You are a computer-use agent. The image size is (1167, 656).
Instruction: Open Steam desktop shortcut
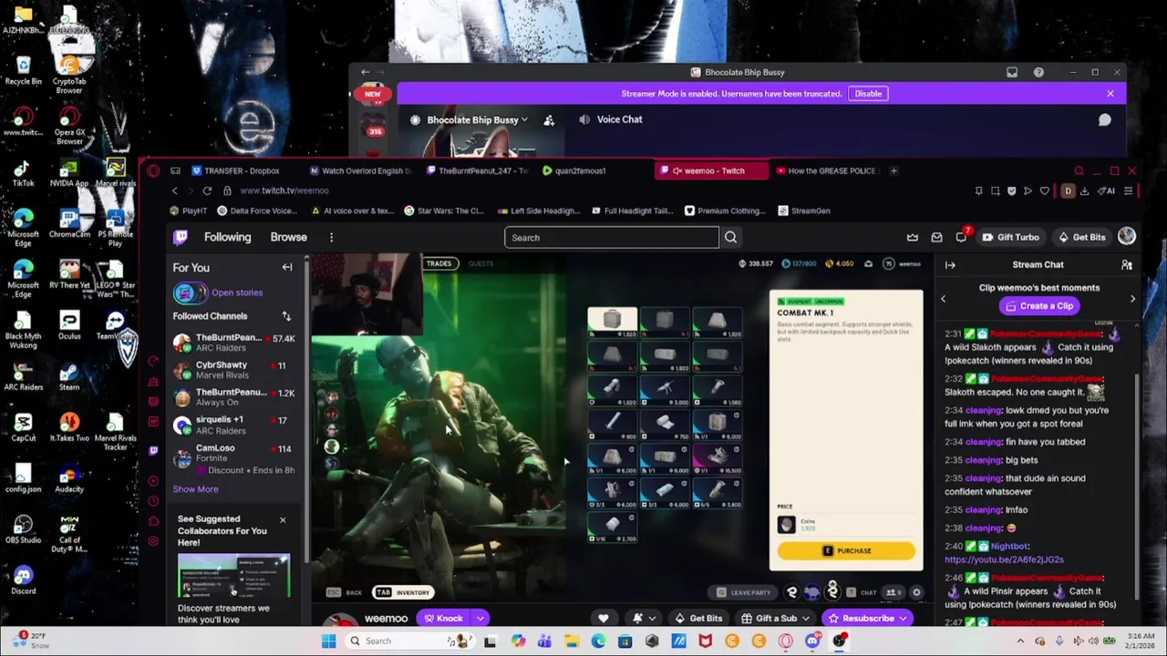click(x=69, y=376)
